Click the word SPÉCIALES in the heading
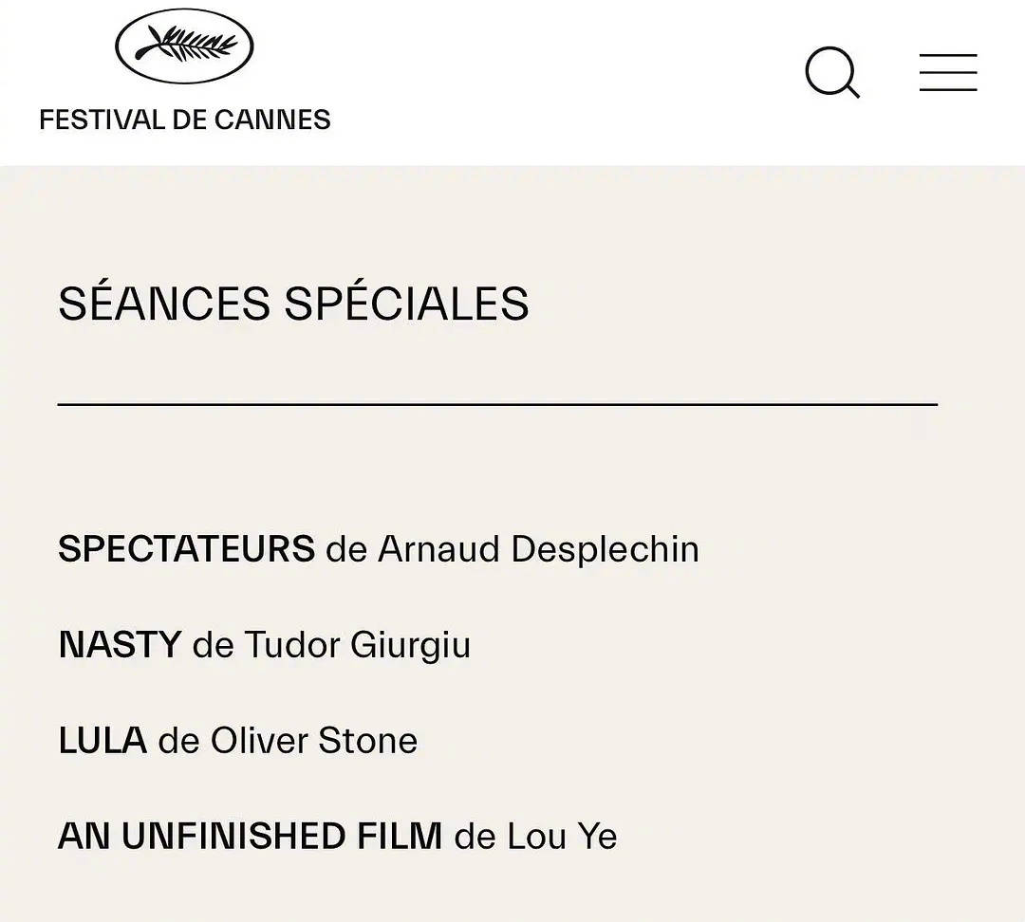The image size is (1025, 922). pyautogui.click(x=406, y=304)
